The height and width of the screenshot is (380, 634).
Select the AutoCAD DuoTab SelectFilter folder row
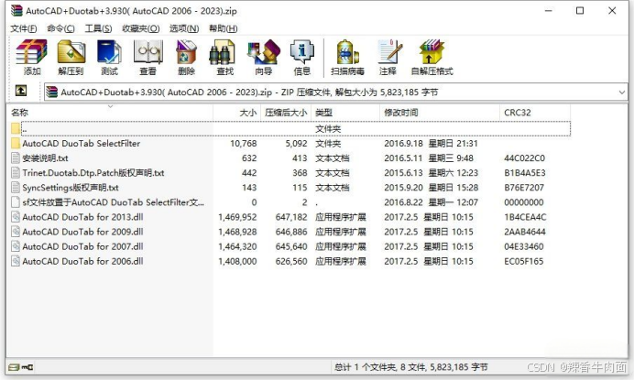coord(290,144)
